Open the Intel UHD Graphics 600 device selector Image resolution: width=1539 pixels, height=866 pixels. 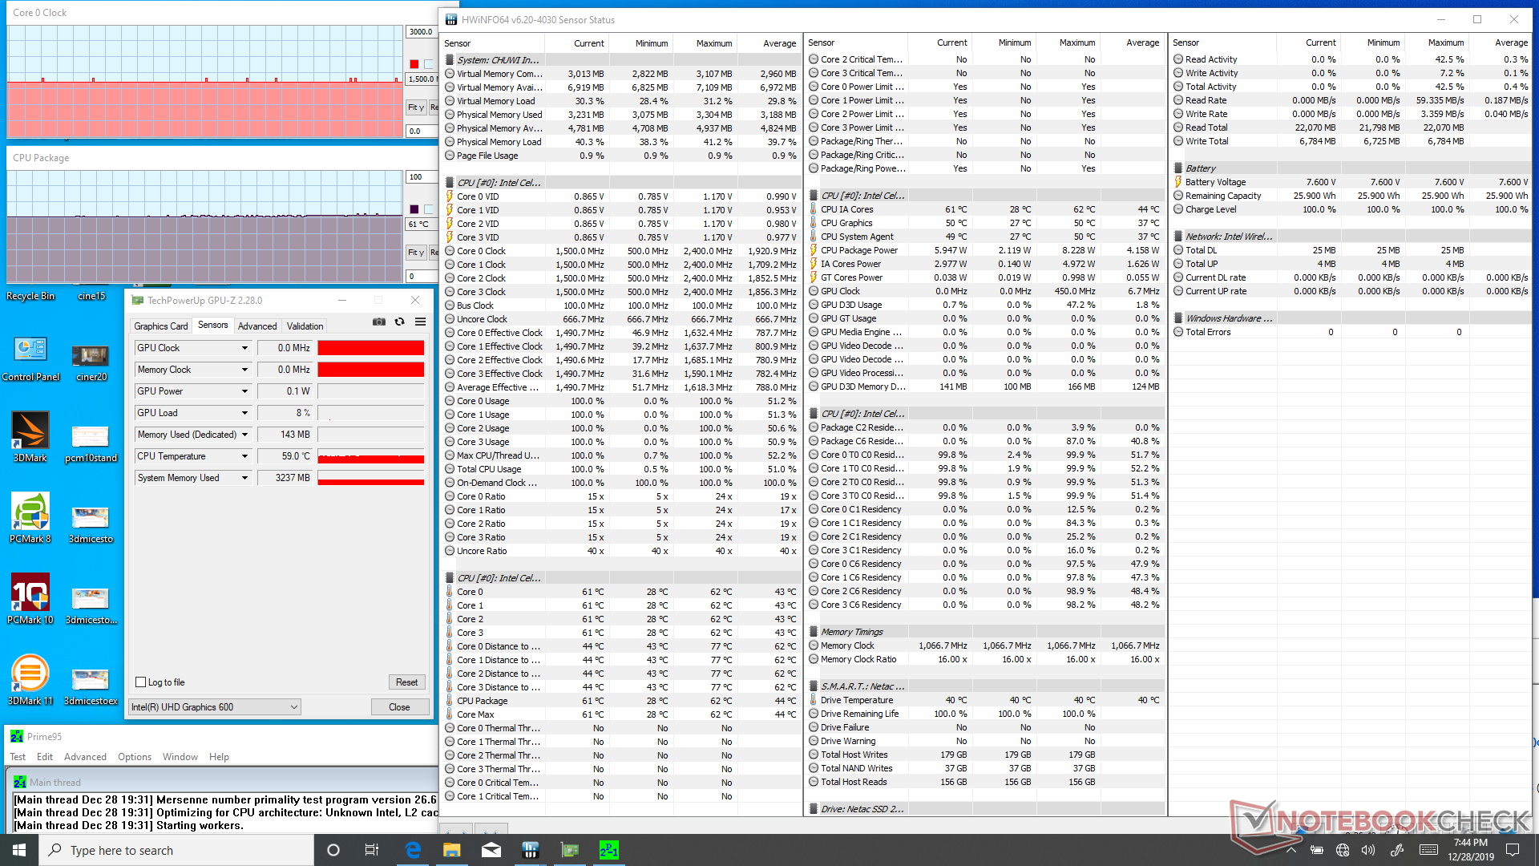click(214, 707)
